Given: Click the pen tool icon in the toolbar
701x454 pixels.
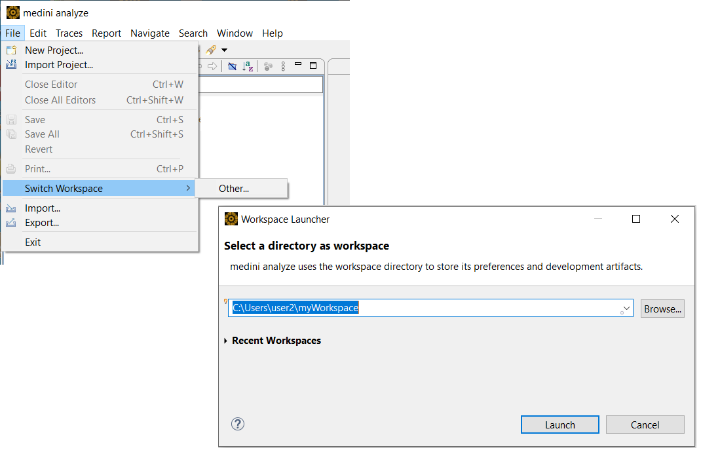Looking at the screenshot, I should click(211, 50).
